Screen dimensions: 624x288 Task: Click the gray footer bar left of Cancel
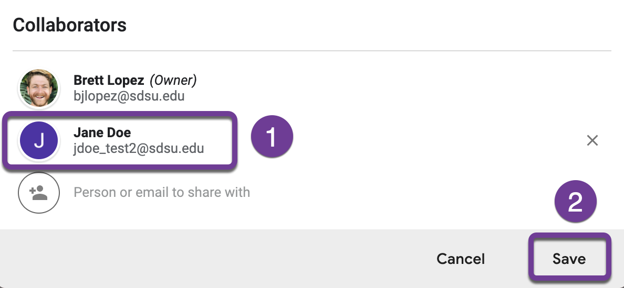click(210, 259)
